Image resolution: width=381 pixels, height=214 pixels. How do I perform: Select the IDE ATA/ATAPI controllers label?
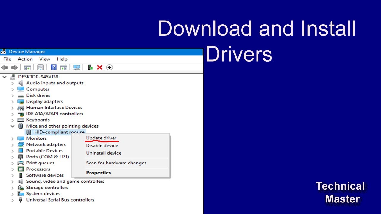point(55,114)
